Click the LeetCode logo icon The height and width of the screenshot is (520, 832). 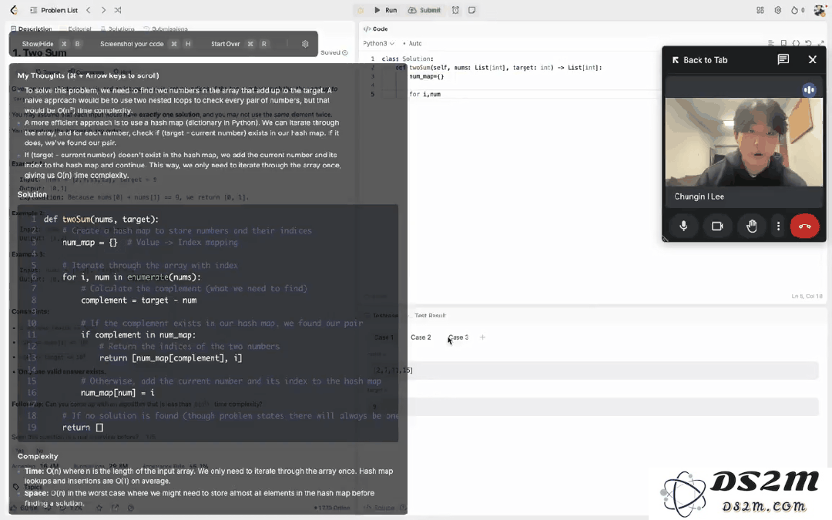(15, 10)
